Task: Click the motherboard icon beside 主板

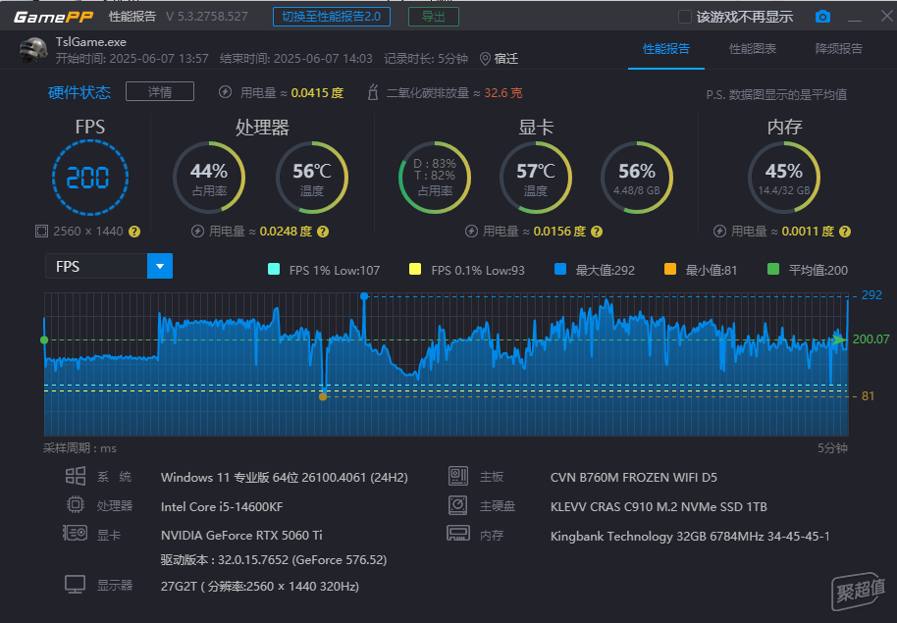Action: pos(458,476)
